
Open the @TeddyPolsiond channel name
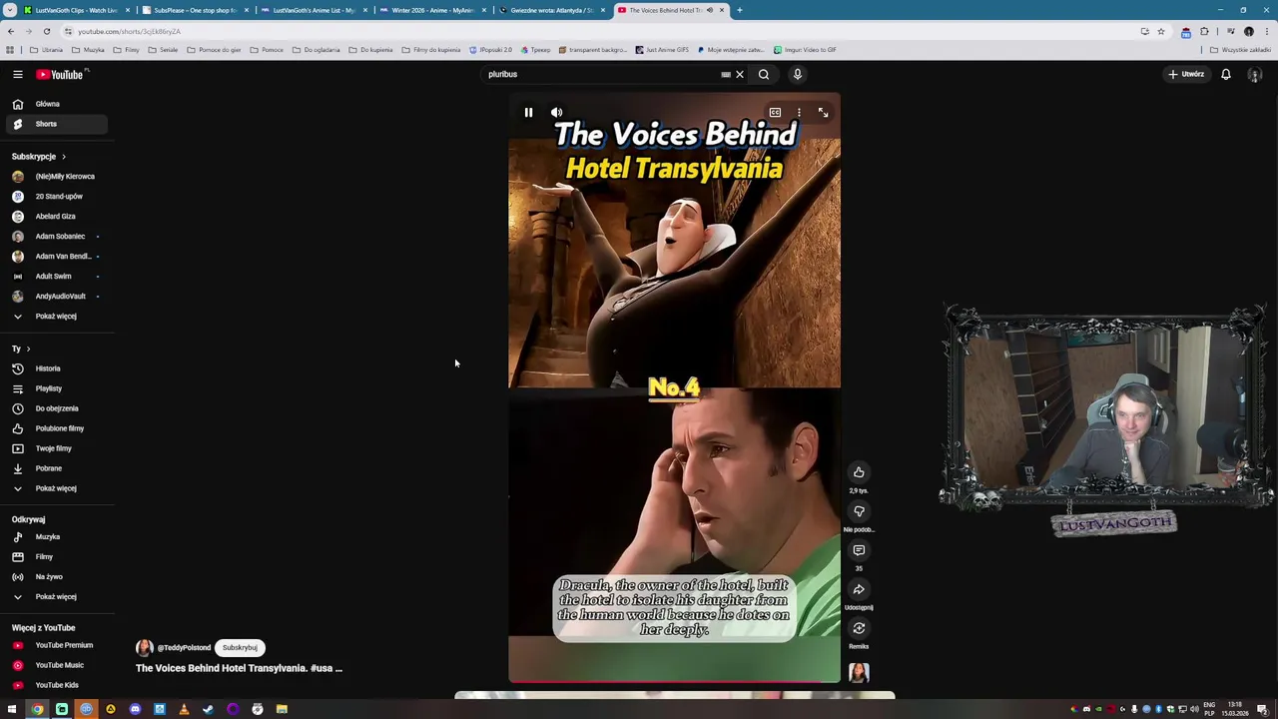184,648
